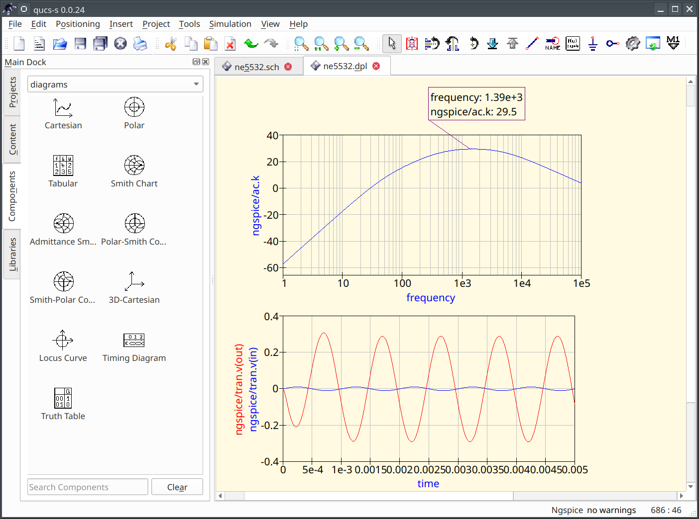Select the Set Marker M1 tool
The image size is (699, 519).
point(673,44)
